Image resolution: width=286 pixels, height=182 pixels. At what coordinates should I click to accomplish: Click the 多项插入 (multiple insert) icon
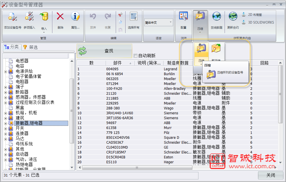[29, 17]
